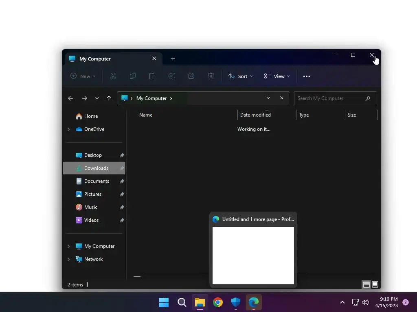417x312 pixels.
Task: Open Google Chrome from taskbar
Action: click(218, 302)
